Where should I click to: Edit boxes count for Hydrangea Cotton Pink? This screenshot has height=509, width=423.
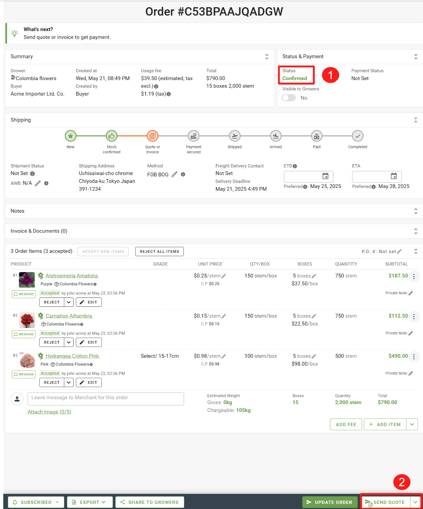tap(314, 356)
